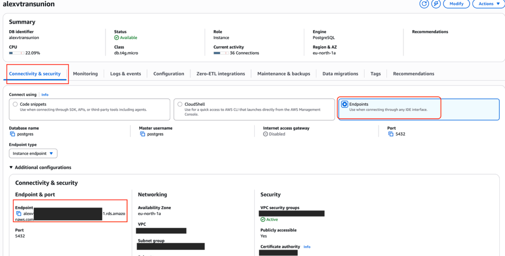Image resolution: width=505 pixels, height=256 pixels.
Task: Click the Modify button
Action: 456,4
